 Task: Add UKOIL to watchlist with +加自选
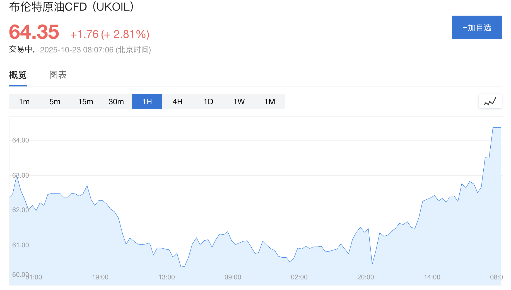(477, 27)
